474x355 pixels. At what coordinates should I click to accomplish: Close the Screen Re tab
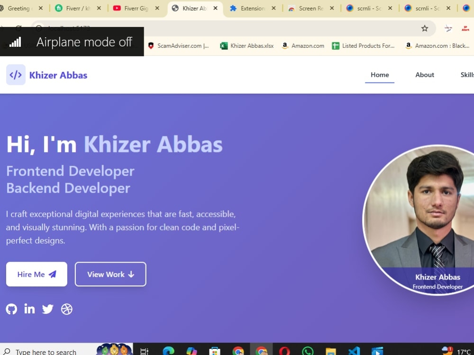click(x=332, y=8)
